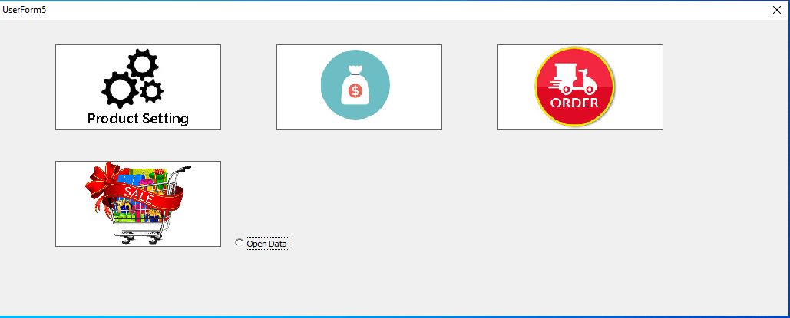This screenshot has height=318, width=790.
Task: Click the yellow ring of the ORDER badge
Action: pyautogui.click(x=575, y=48)
